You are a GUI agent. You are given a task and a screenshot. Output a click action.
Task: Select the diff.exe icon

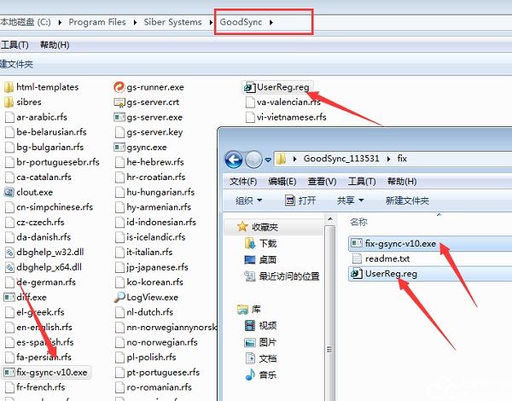9,297
